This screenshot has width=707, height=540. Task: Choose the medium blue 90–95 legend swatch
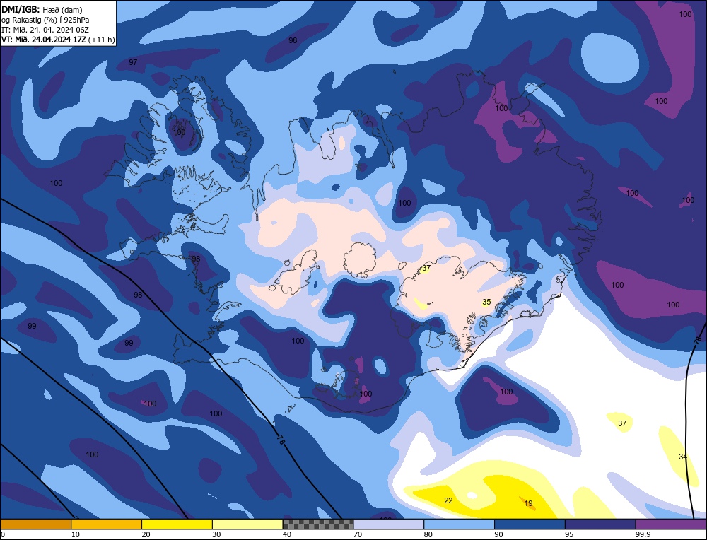(x=530, y=524)
